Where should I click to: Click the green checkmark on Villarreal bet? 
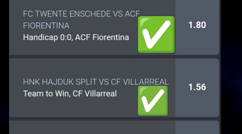click(x=153, y=101)
